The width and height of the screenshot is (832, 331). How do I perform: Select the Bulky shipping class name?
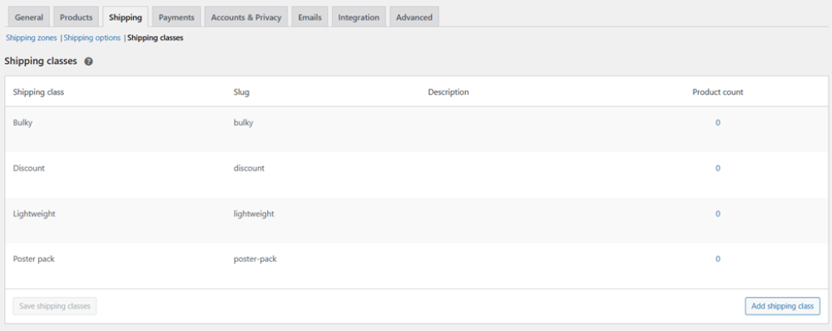[22, 122]
